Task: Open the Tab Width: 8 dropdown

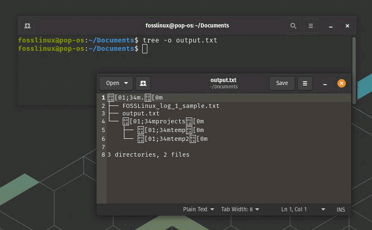Action: click(240, 209)
